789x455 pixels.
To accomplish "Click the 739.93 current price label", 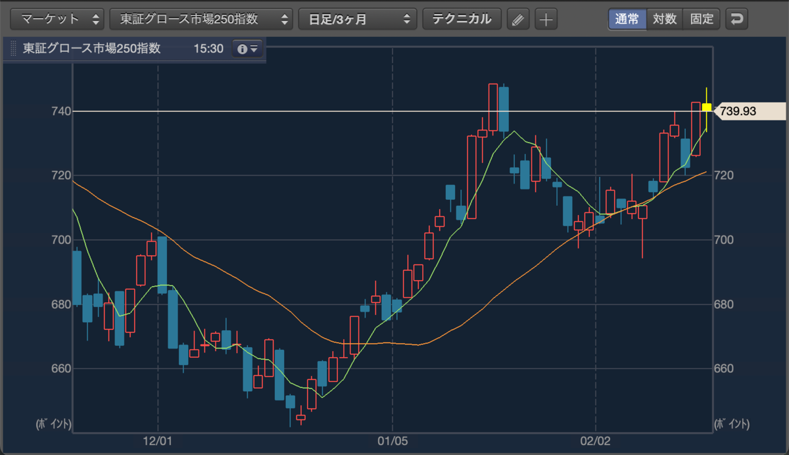I will 750,111.
